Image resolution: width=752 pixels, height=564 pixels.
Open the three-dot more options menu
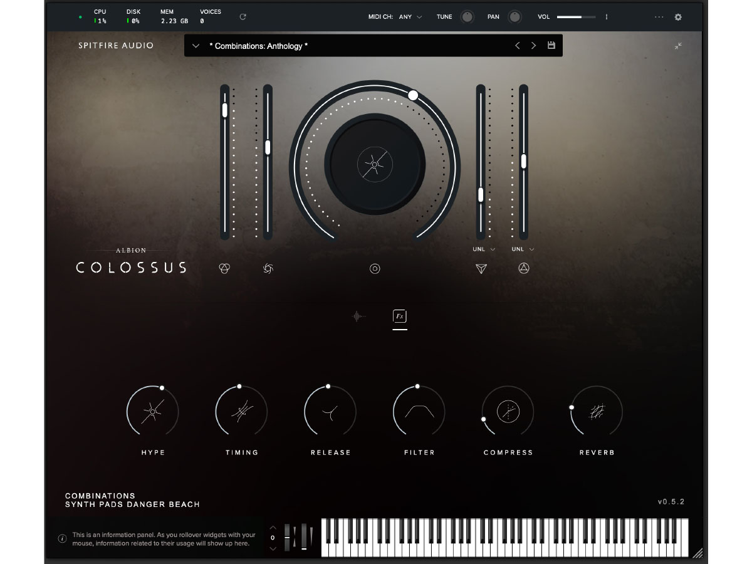click(659, 17)
